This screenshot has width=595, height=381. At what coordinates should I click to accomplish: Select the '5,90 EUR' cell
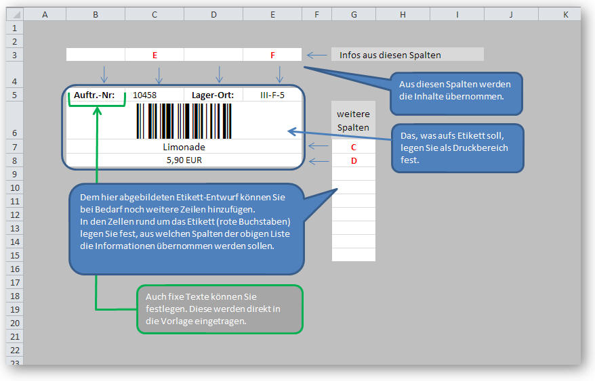(184, 160)
